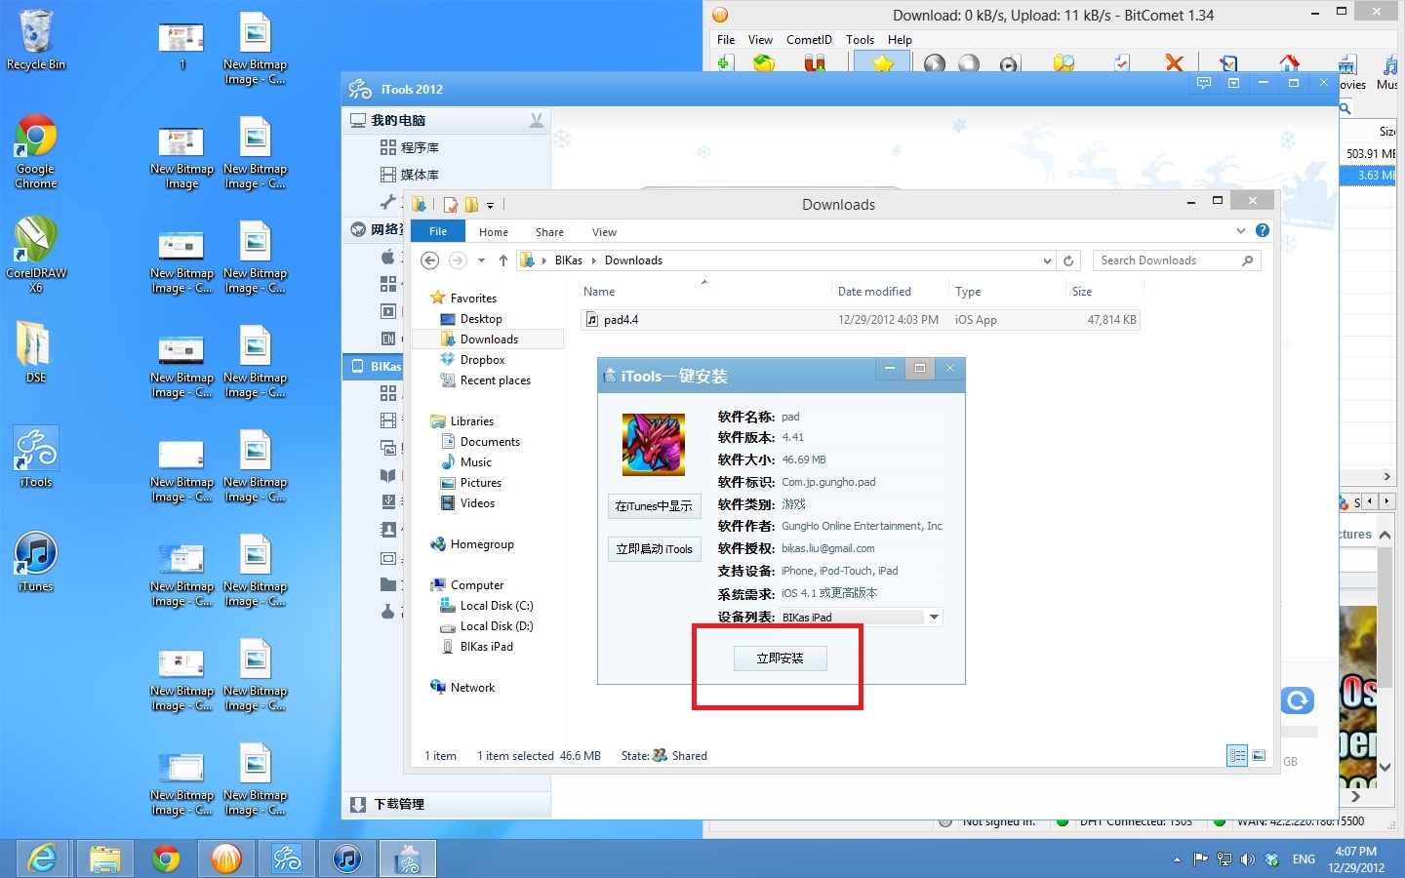Screen dimensions: 1405x878
Task: Open the Quick Access Toolbar customize arrow
Action: (x=490, y=205)
